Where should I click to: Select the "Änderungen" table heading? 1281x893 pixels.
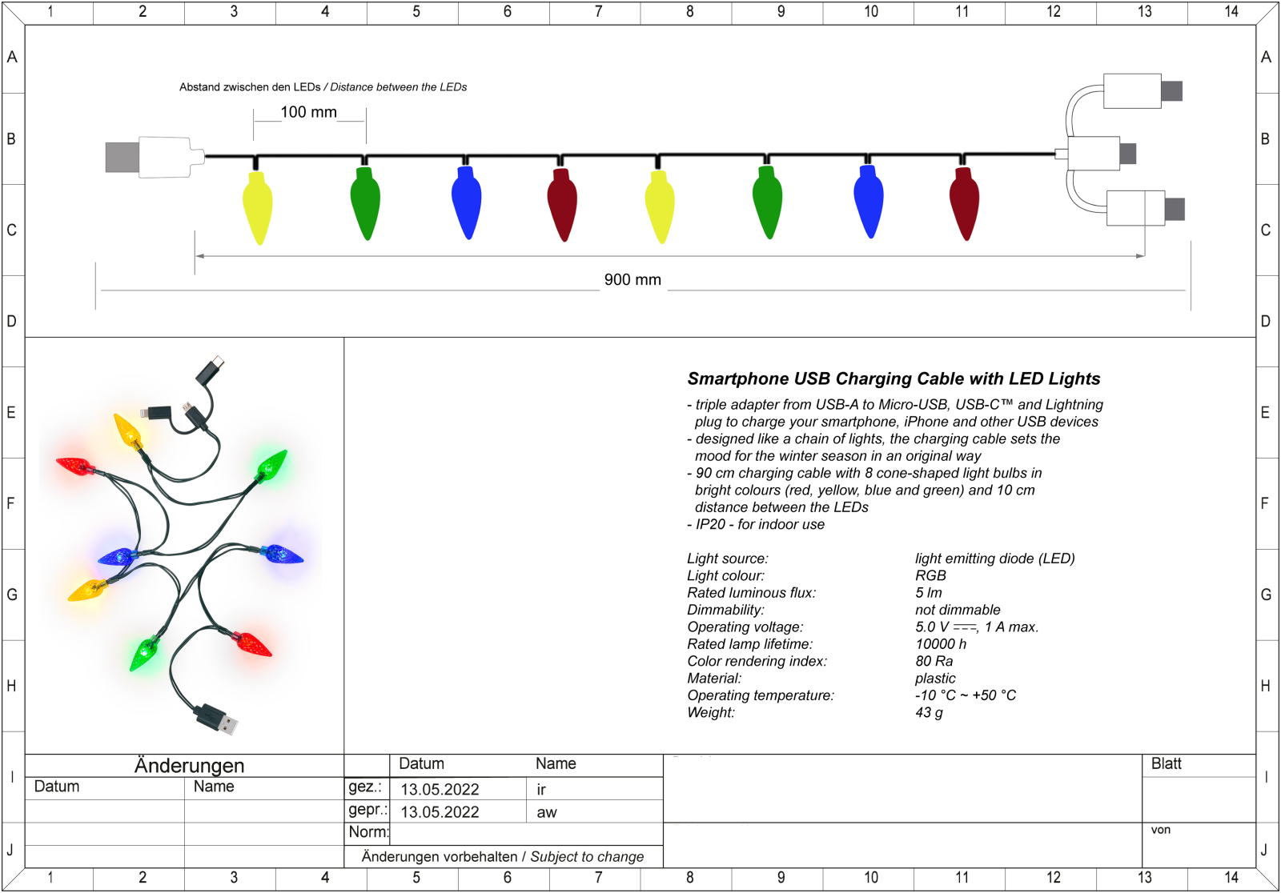pyautogui.click(x=189, y=766)
